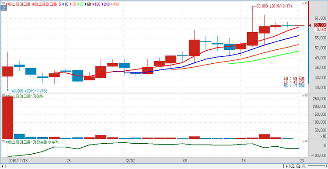328x169 pixels.
Task: Click the 52,000 price axis label
Action: 320,48
